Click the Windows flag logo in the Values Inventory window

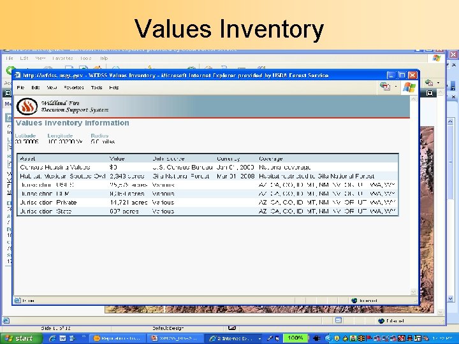click(409, 87)
